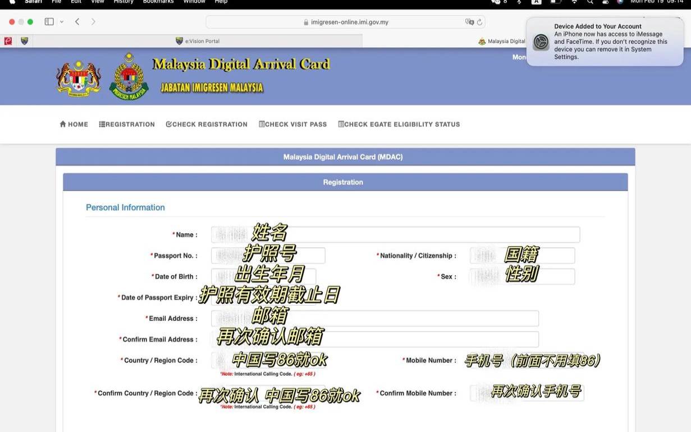This screenshot has width=691, height=432.
Task: Open the HOME navigation link
Action: [74, 124]
